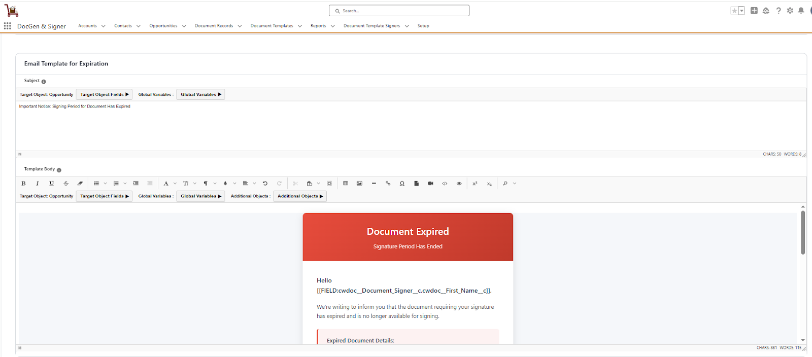Toggle bold formatting in Template Body toolbar
The width and height of the screenshot is (812, 357).
tap(23, 184)
